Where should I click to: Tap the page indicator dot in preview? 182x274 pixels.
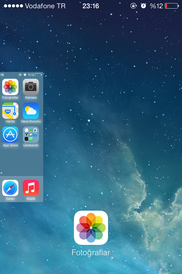pos(1,173)
